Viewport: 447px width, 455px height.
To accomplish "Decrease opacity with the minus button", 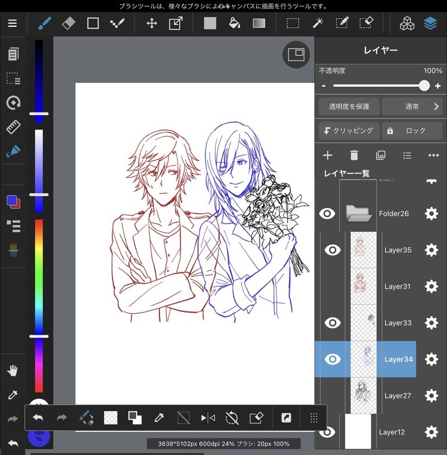I will coord(323,86).
